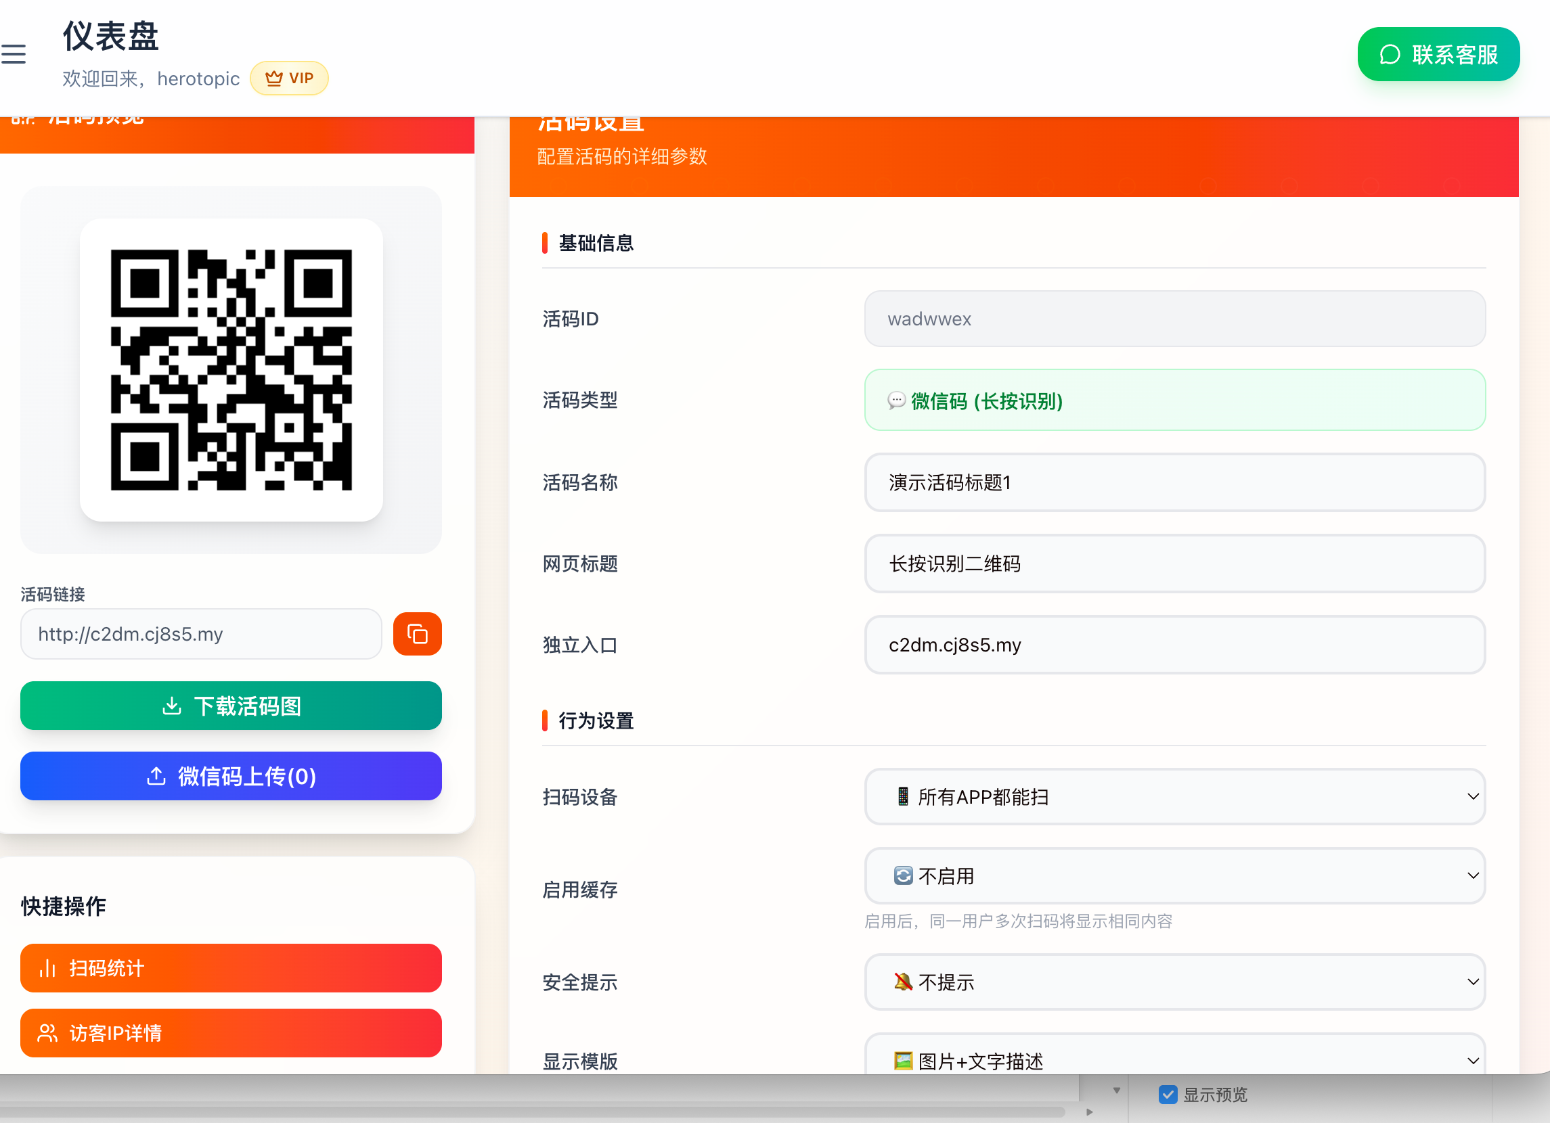
Task: Click the scrollbar right arrow at bottom
Action: pos(1089,1112)
